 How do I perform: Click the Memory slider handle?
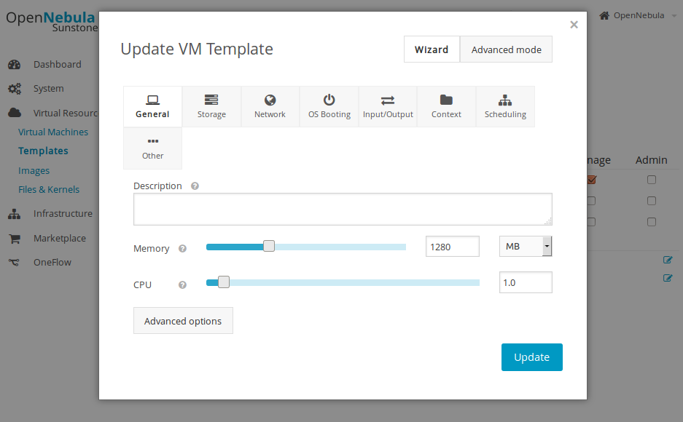[269, 246]
